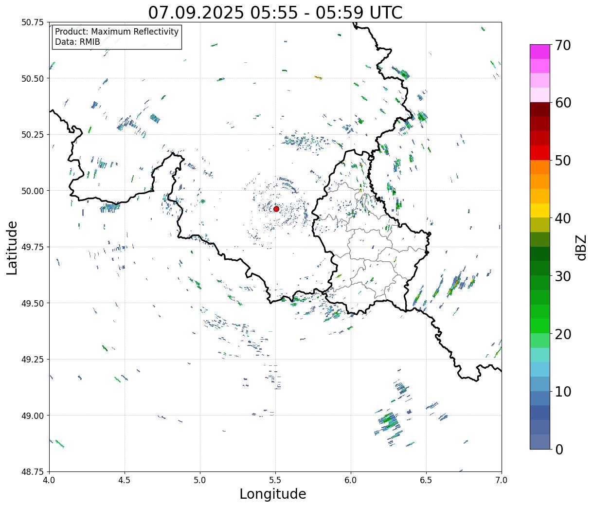Screen dimensions: 593x506
Task: Click the colorbar tick label 20
Action: [563, 334]
